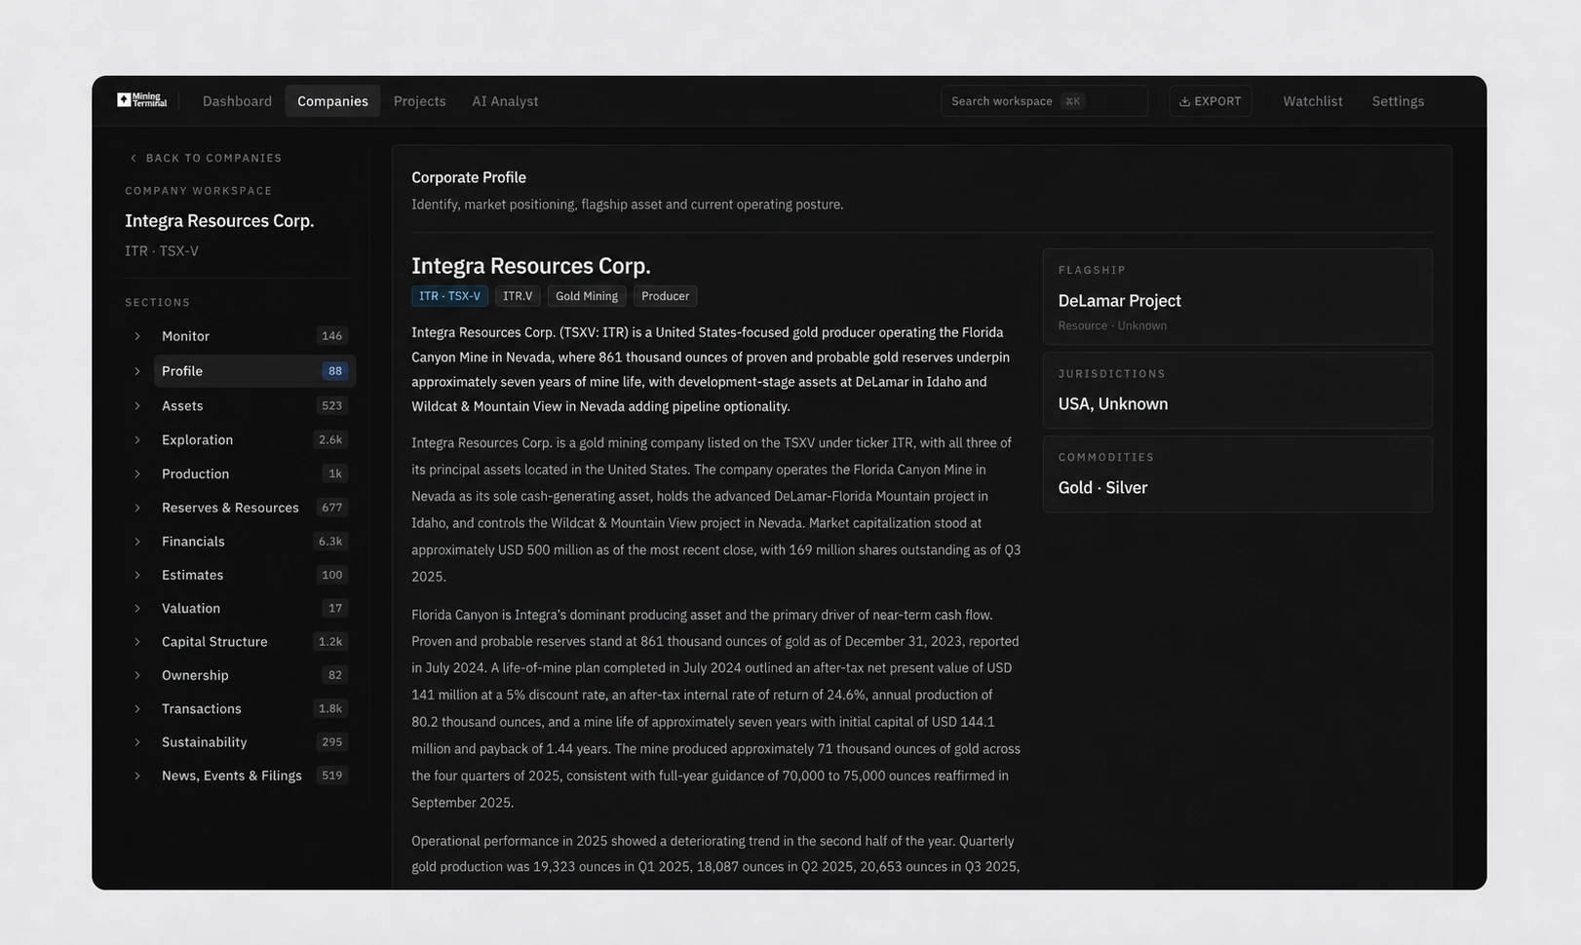The image size is (1581, 945).
Task: Open the Production section
Action: pos(254,474)
